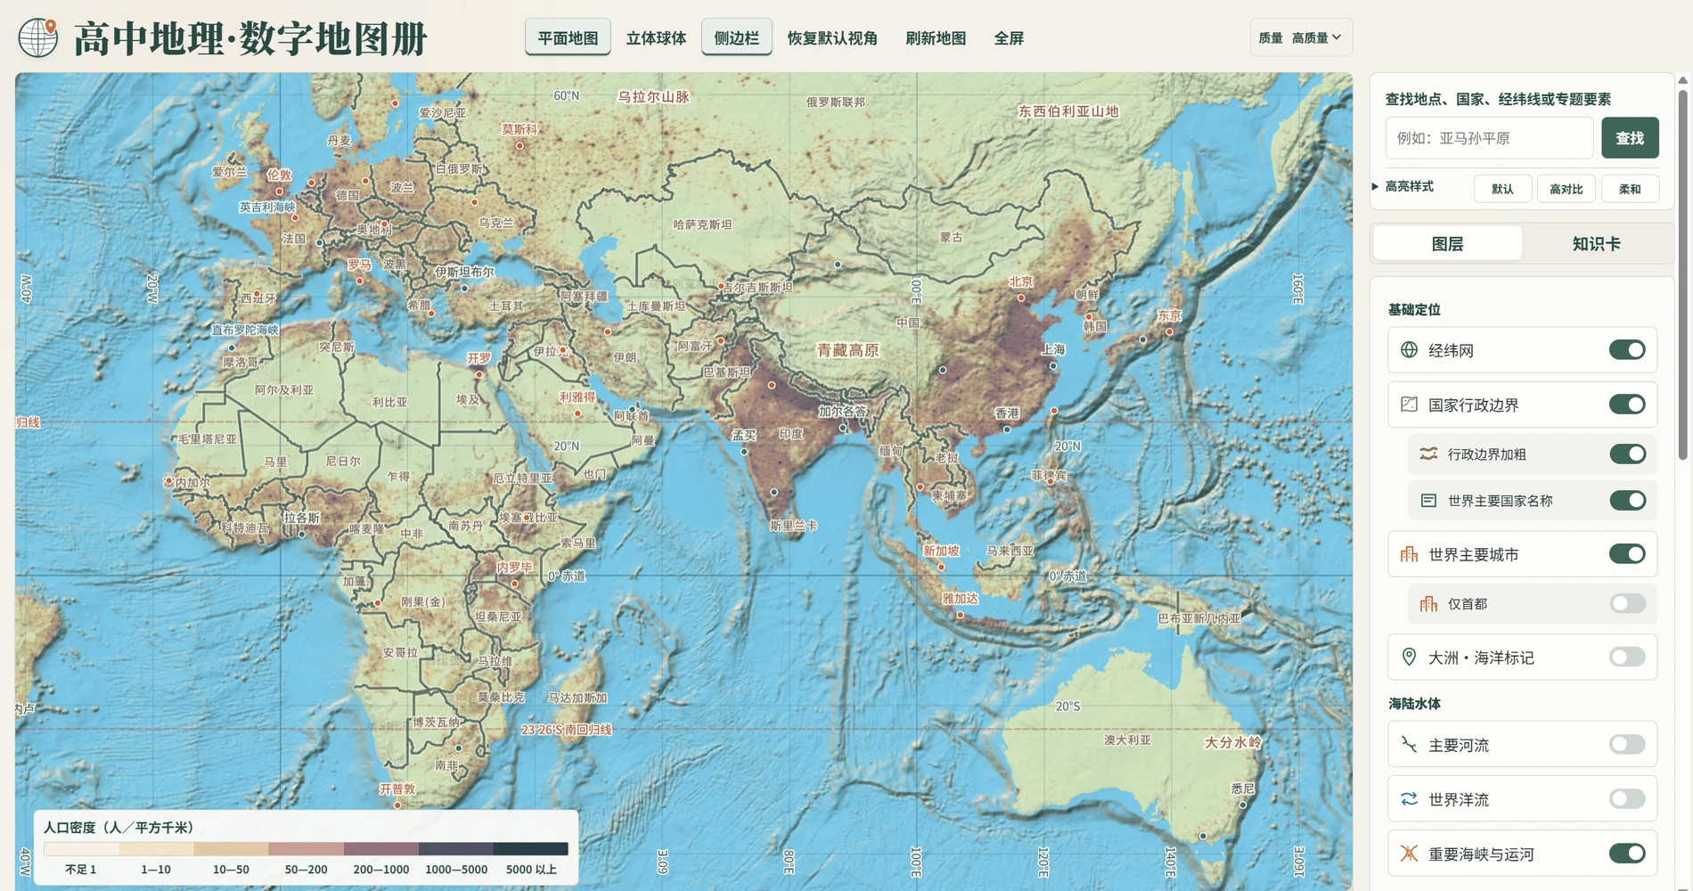Choose 默认 highlight style
This screenshot has width=1693, height=891.
coord(1502,189)
